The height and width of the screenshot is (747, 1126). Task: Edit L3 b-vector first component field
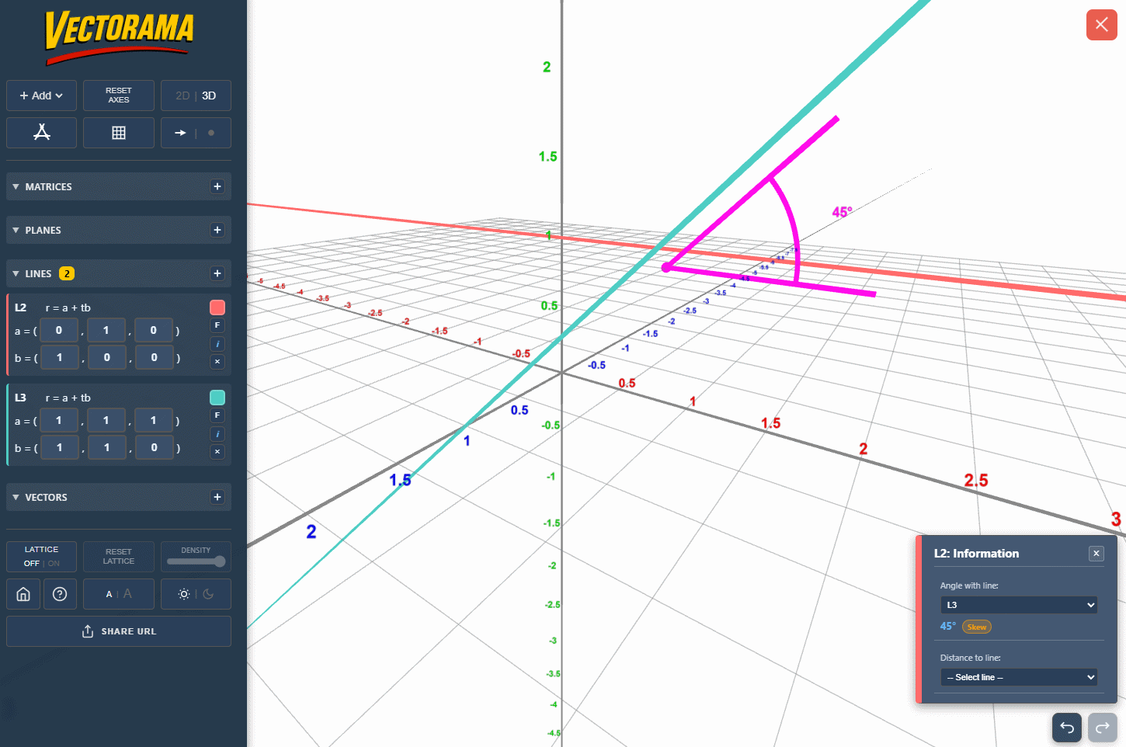(x=59, y=447)
